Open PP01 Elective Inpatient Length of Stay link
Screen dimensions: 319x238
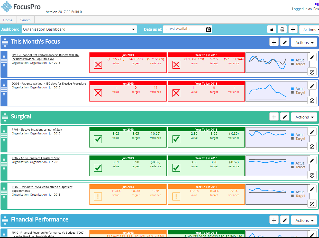(37, 130)
